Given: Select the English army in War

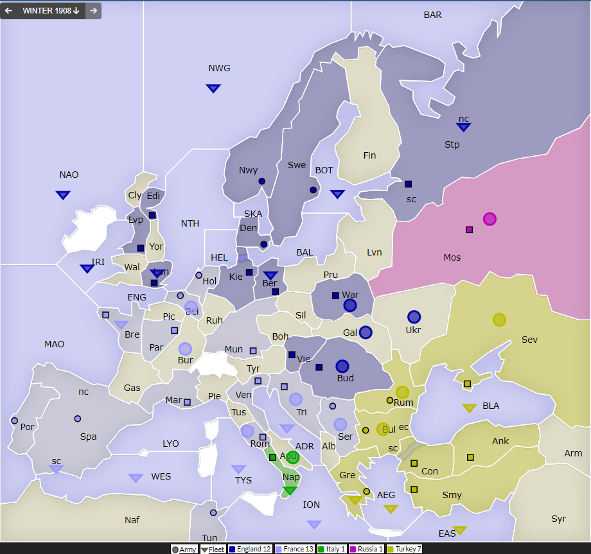Looking at the screenshot, I should pyautogui.click(x=349, y=305).
